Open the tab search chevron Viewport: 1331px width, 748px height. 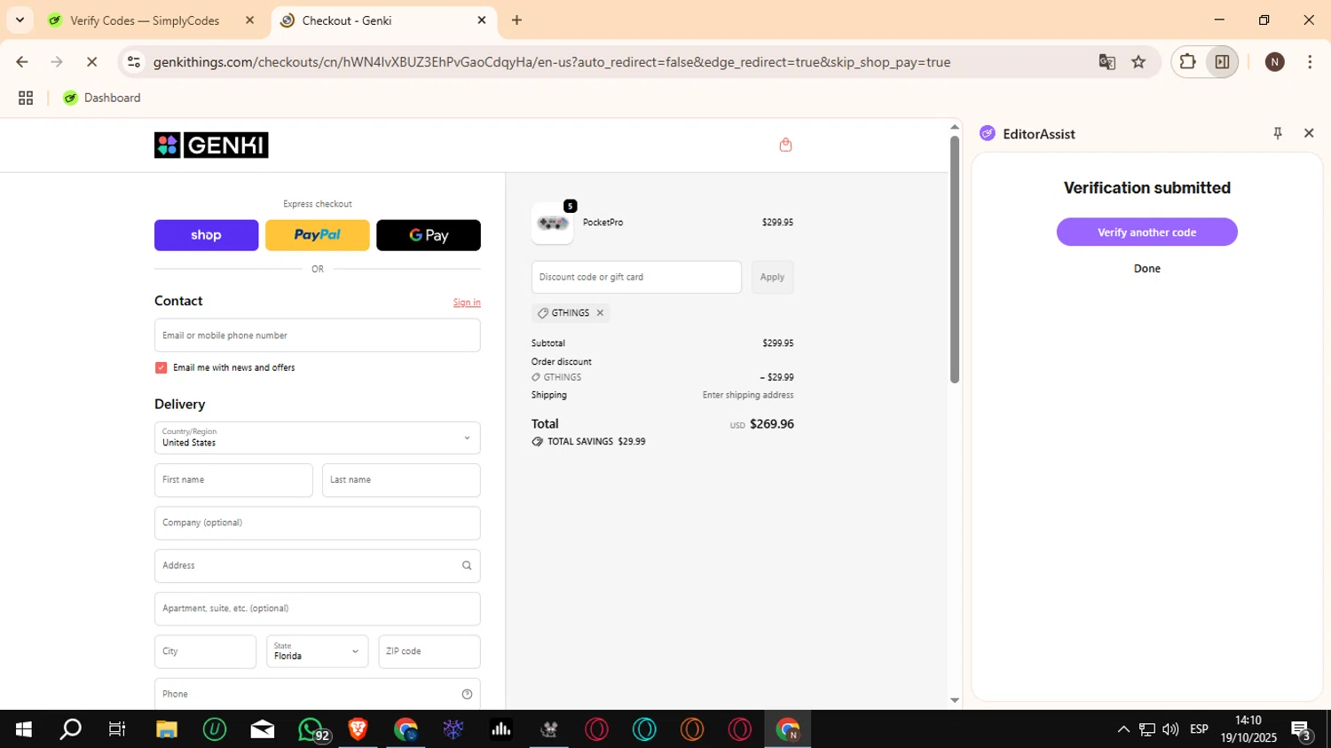pos(20,20)
